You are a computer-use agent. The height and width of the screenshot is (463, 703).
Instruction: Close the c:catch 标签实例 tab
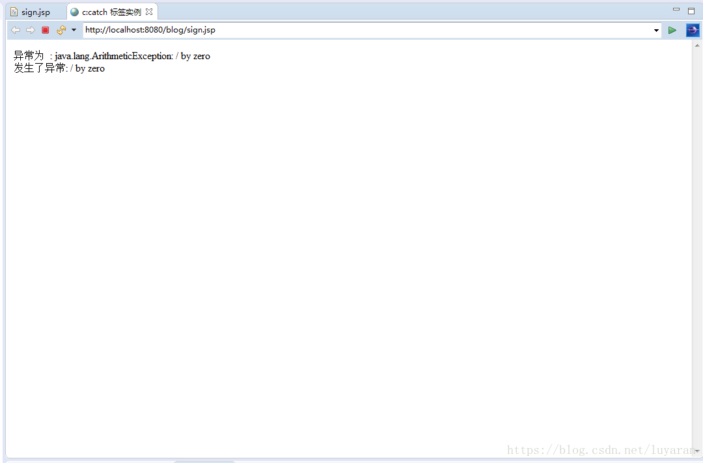pos(149,12)
